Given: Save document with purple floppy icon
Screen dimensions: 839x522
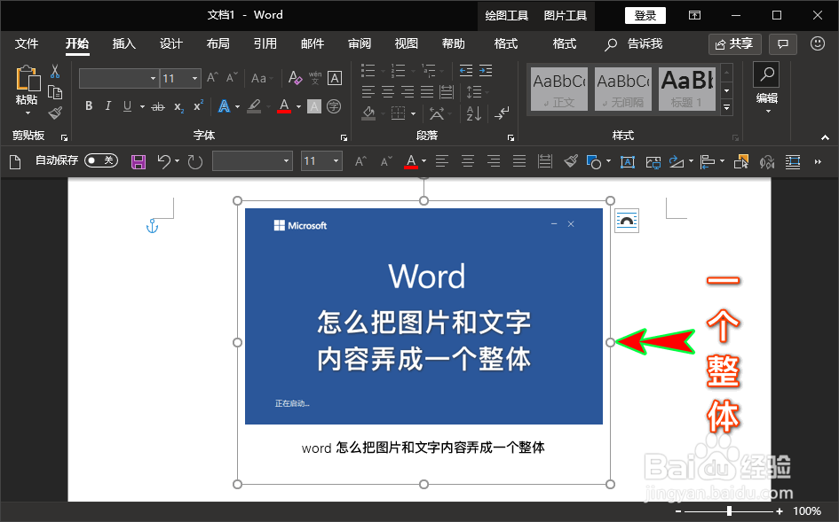Looking at the screenshot, I should click(x=139, y=161).
